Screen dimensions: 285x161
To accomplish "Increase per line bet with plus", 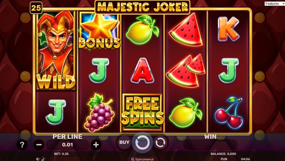I will tap(96, 145).
